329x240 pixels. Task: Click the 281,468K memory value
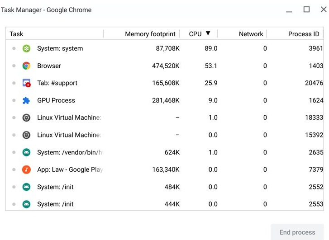166,100
